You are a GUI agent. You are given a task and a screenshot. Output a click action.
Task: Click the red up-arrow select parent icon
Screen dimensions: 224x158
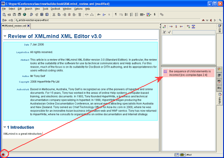click(203, 20)
